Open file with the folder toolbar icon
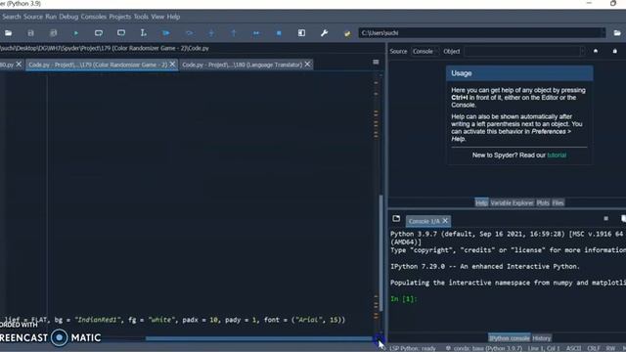The width and height of the screenshot is (626, 352). [9, 33]
